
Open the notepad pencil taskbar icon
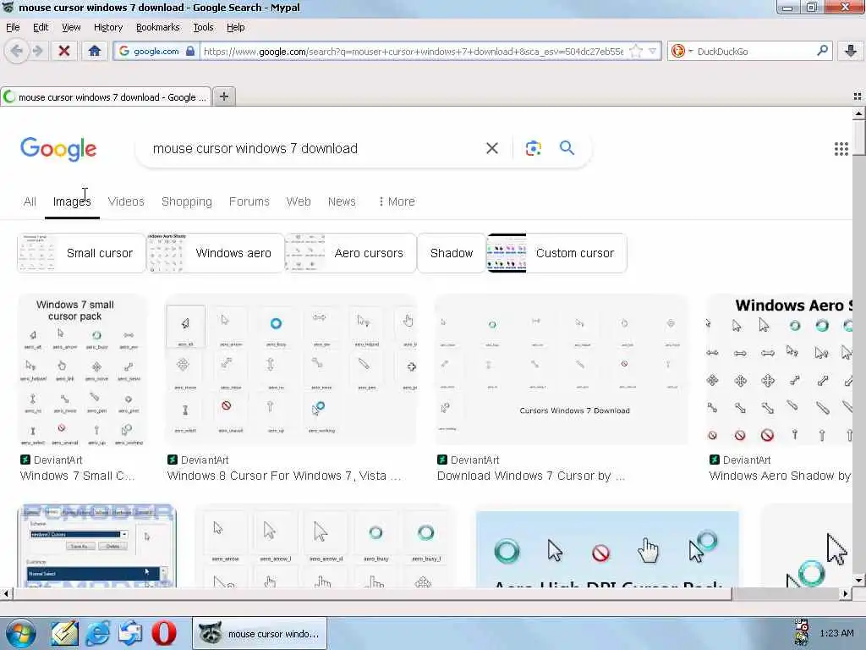click(x=64, y=633)
